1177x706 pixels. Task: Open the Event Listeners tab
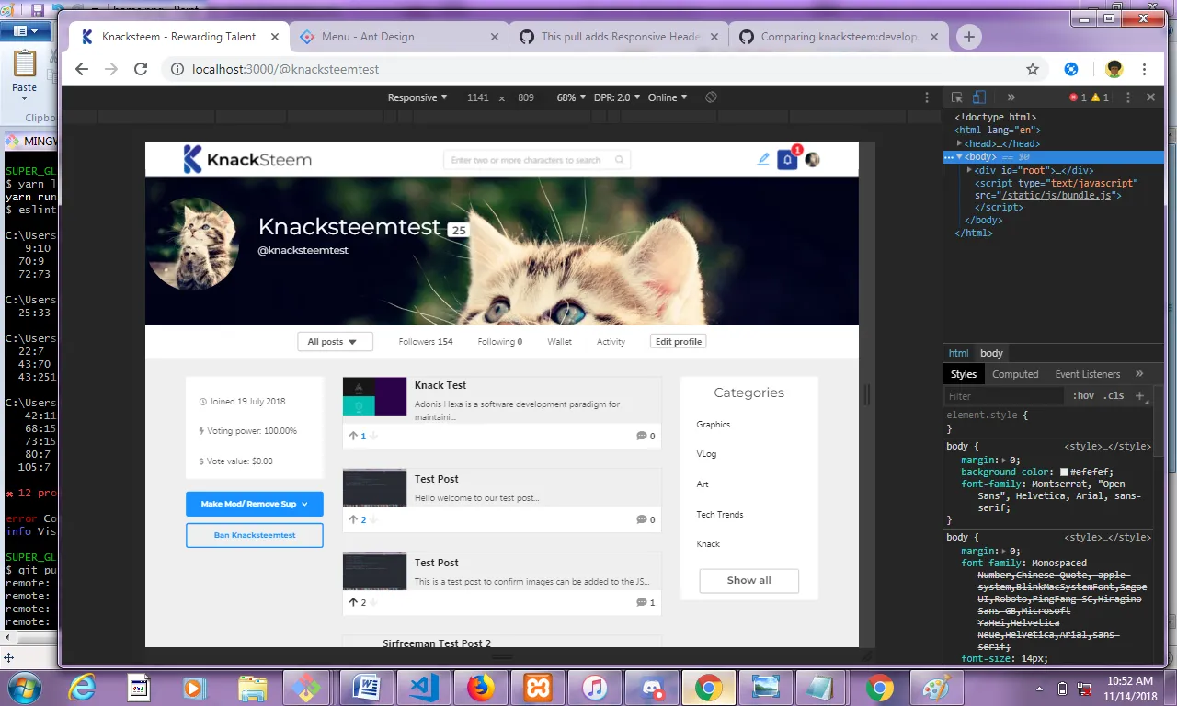(x=1088, y=374)
